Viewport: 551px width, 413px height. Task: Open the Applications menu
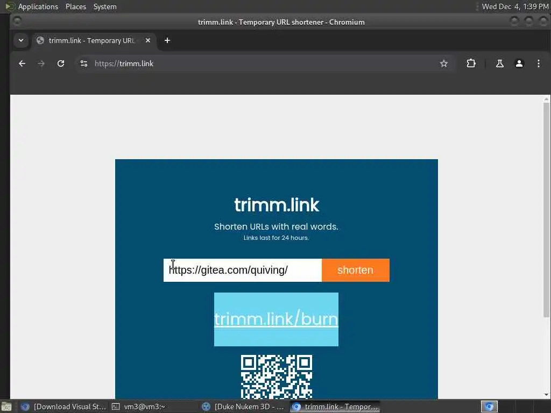(38, 6)
